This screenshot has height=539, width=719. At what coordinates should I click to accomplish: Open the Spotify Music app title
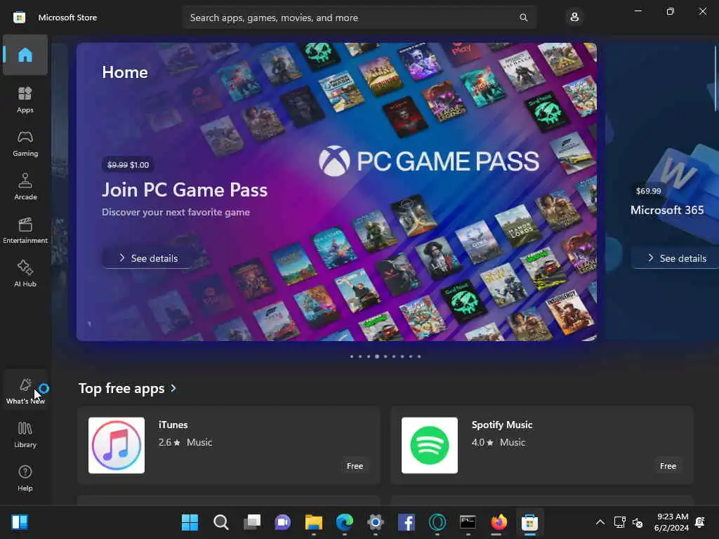(x=501, y=425)
